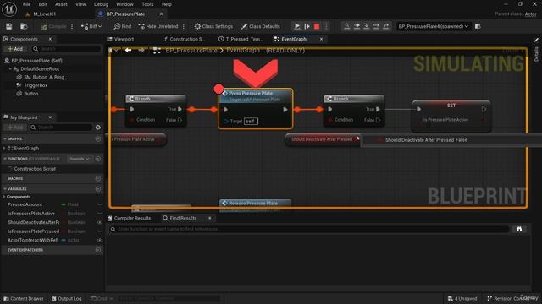Navigate forward with graph forward arrow
The image size is (542, 304).
coord(141,51)
